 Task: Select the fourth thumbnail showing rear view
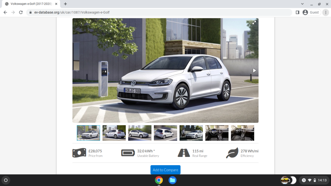click(165, 133)
